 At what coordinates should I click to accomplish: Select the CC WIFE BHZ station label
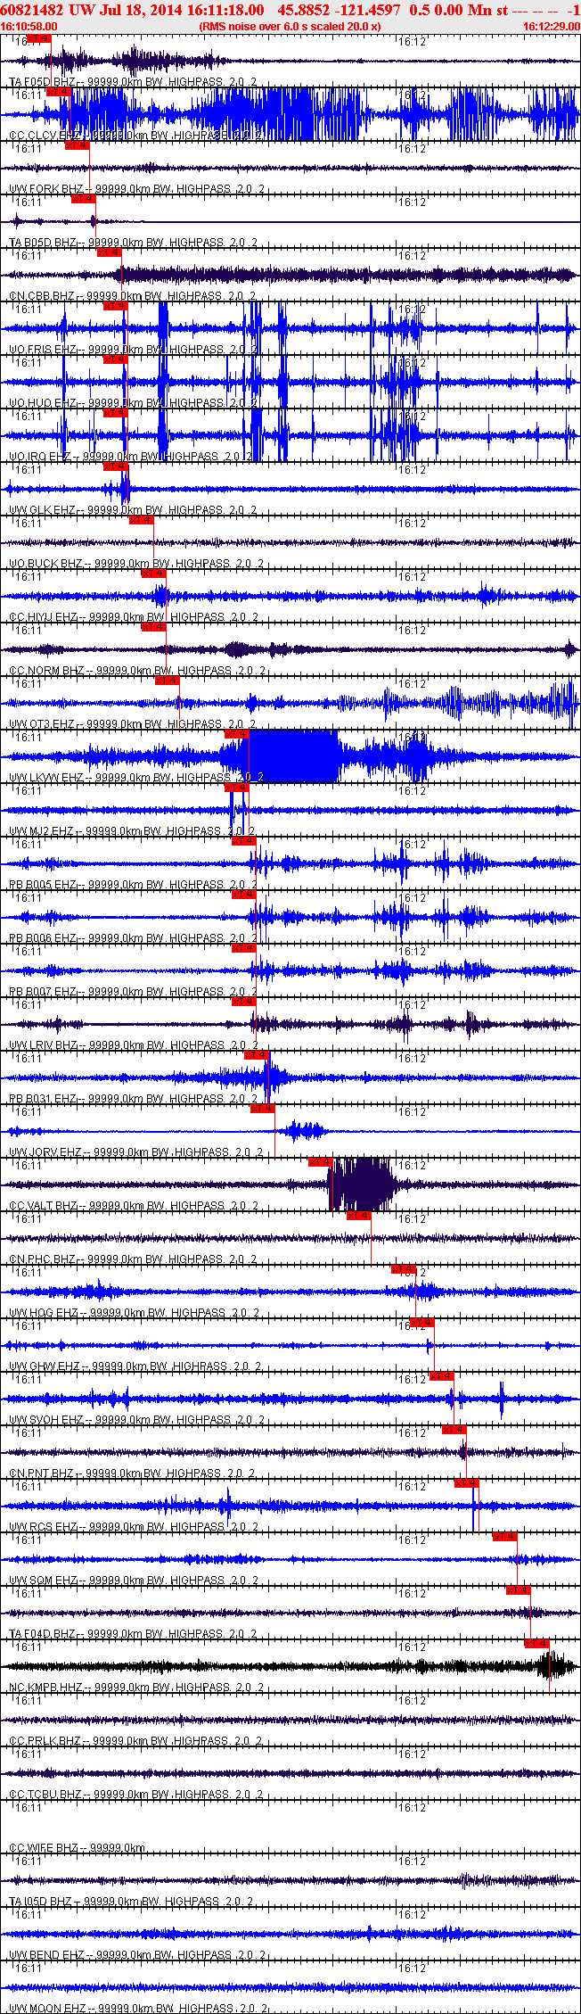coord(44,1848)
